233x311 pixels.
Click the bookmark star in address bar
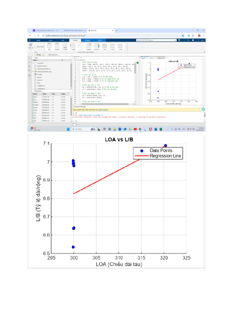(x=183, y=36)
